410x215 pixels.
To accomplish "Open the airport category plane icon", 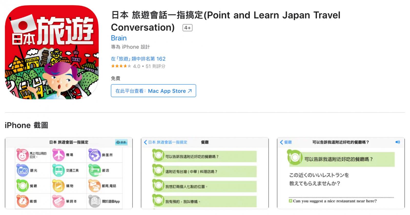I will pos(59,155).
